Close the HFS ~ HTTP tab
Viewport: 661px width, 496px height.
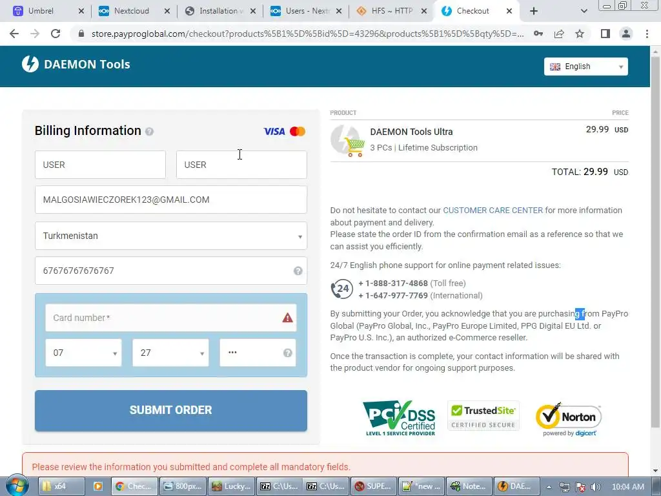(x=424, y=12)
